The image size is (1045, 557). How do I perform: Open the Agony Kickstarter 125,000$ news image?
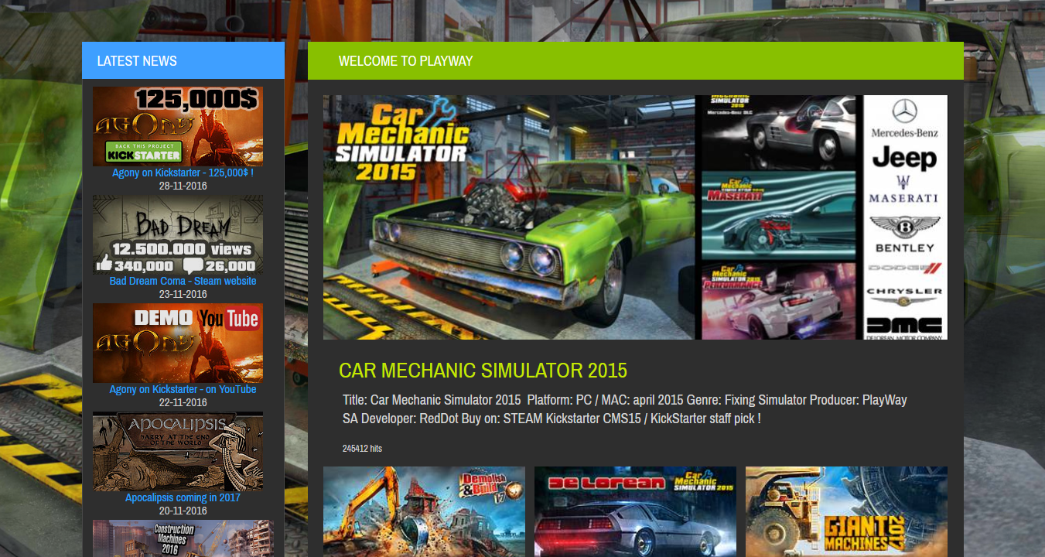(178, 126)
